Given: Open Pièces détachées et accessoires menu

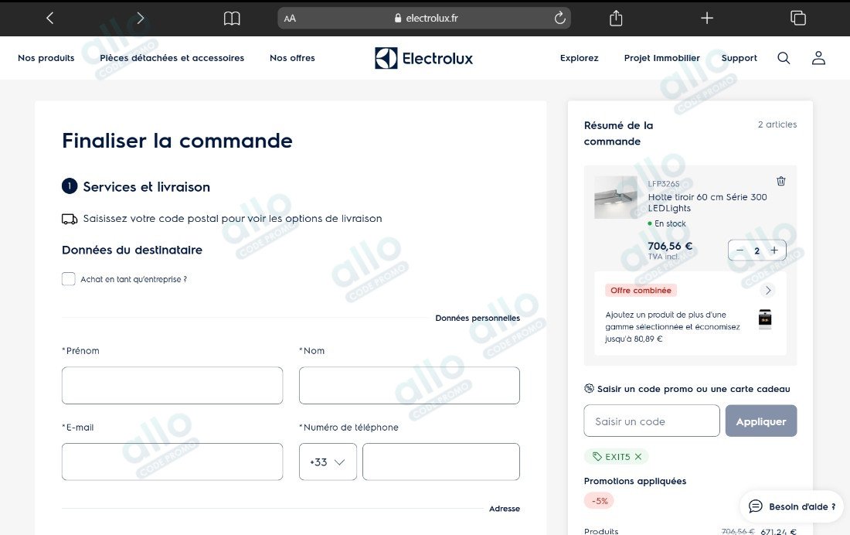Looking at the screenshot, I should click(172, 58).
